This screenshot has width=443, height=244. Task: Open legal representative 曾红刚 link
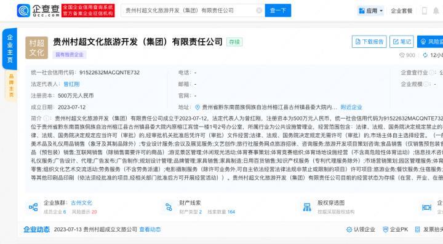click(x=71, y=84)
